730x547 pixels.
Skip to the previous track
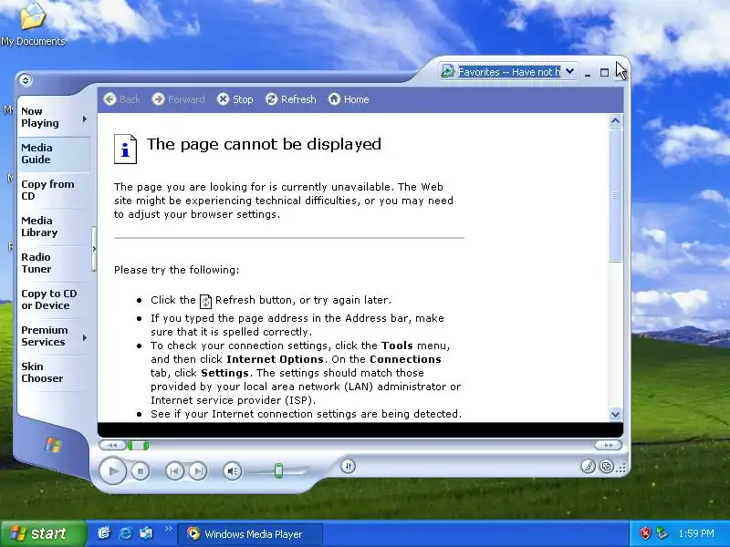pos(174,471)
